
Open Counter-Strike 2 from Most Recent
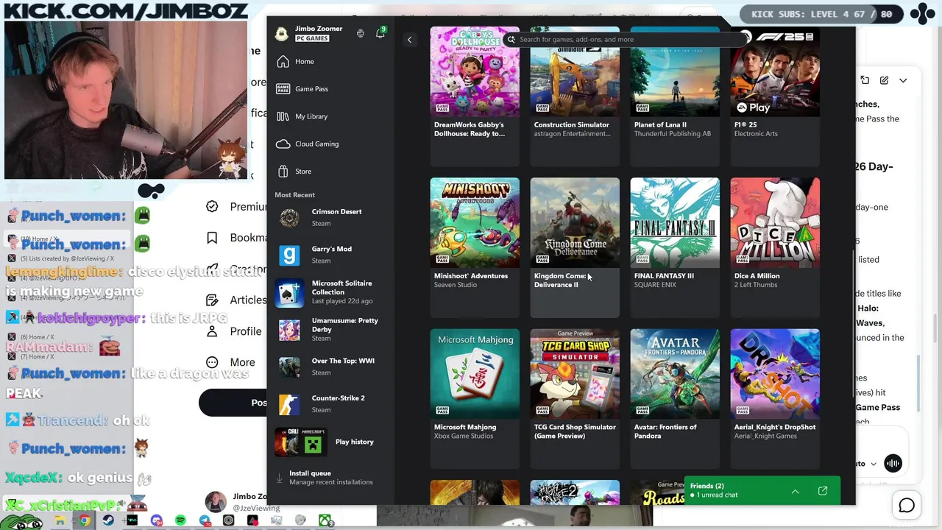[330, 404]
